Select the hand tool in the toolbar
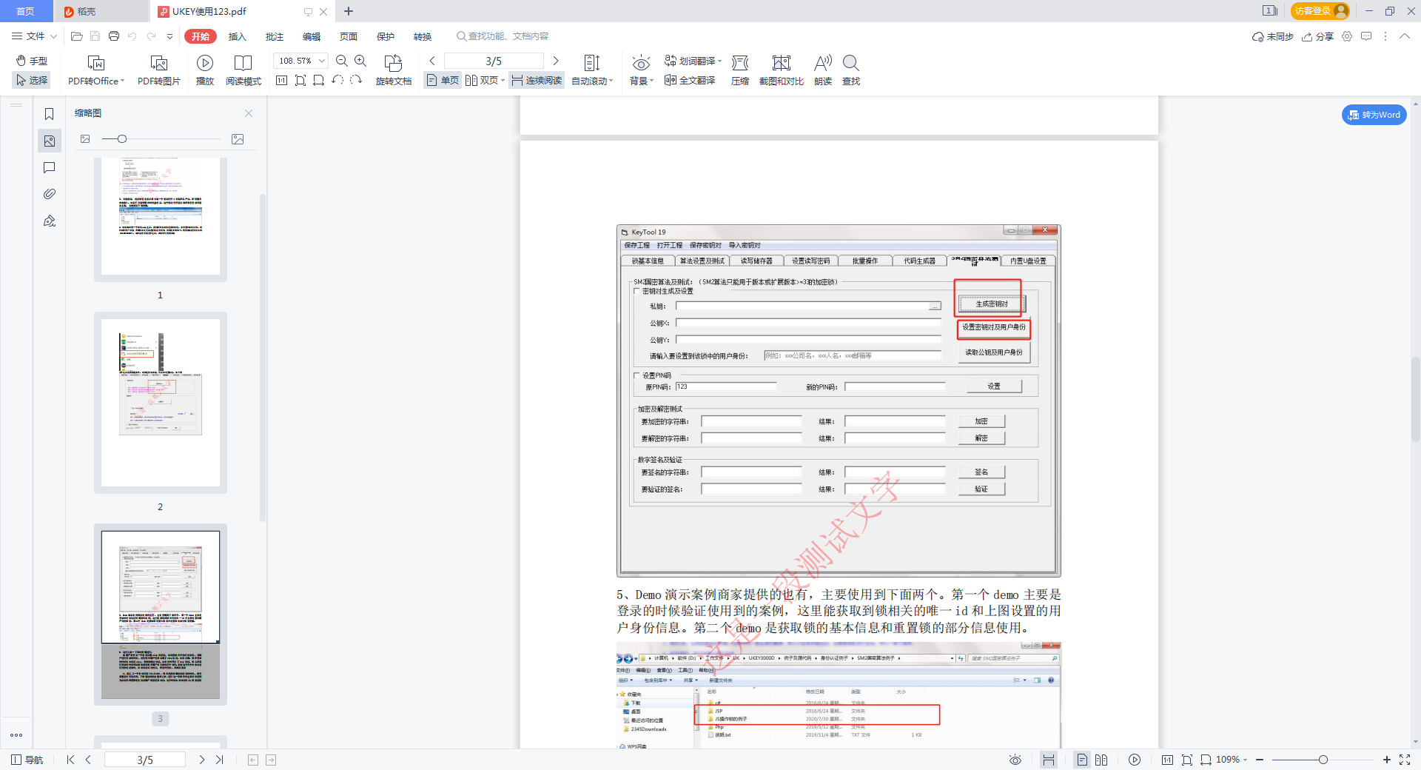 coord(32,61)
